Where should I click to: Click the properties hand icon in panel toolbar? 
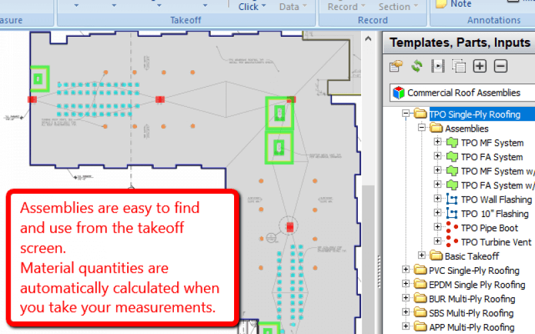coord(396,65)
